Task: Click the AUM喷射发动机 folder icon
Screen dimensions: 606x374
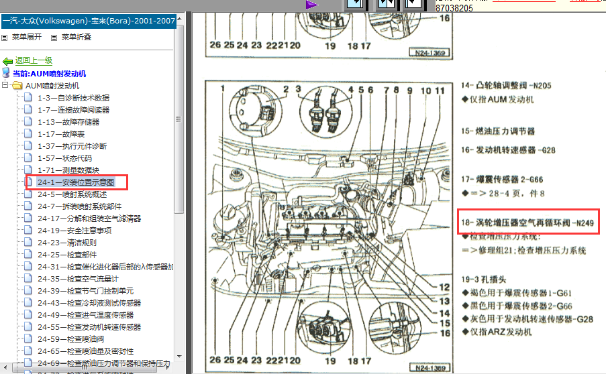Action: [x=17, y=85]
